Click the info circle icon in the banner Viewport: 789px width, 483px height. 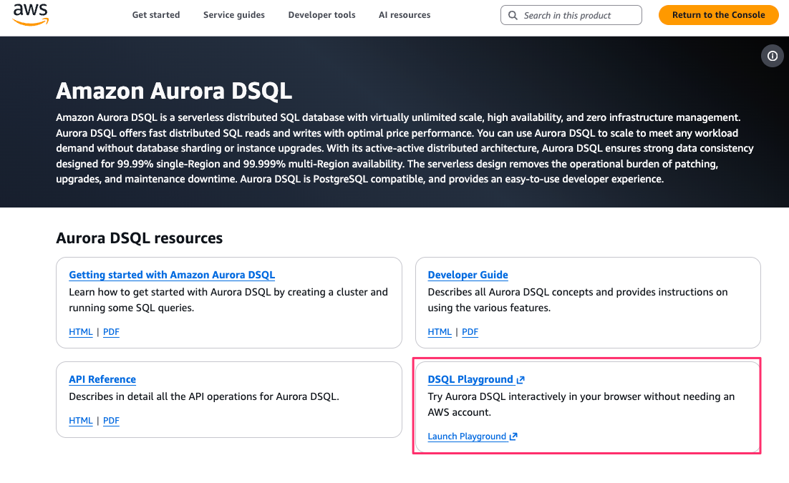click(772, 56)
